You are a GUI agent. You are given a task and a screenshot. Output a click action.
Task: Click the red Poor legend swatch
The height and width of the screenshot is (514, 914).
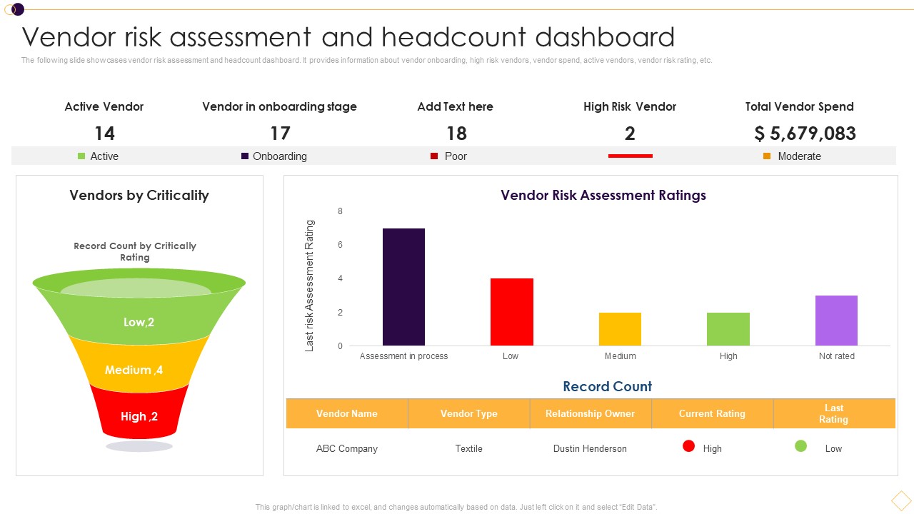433,156
